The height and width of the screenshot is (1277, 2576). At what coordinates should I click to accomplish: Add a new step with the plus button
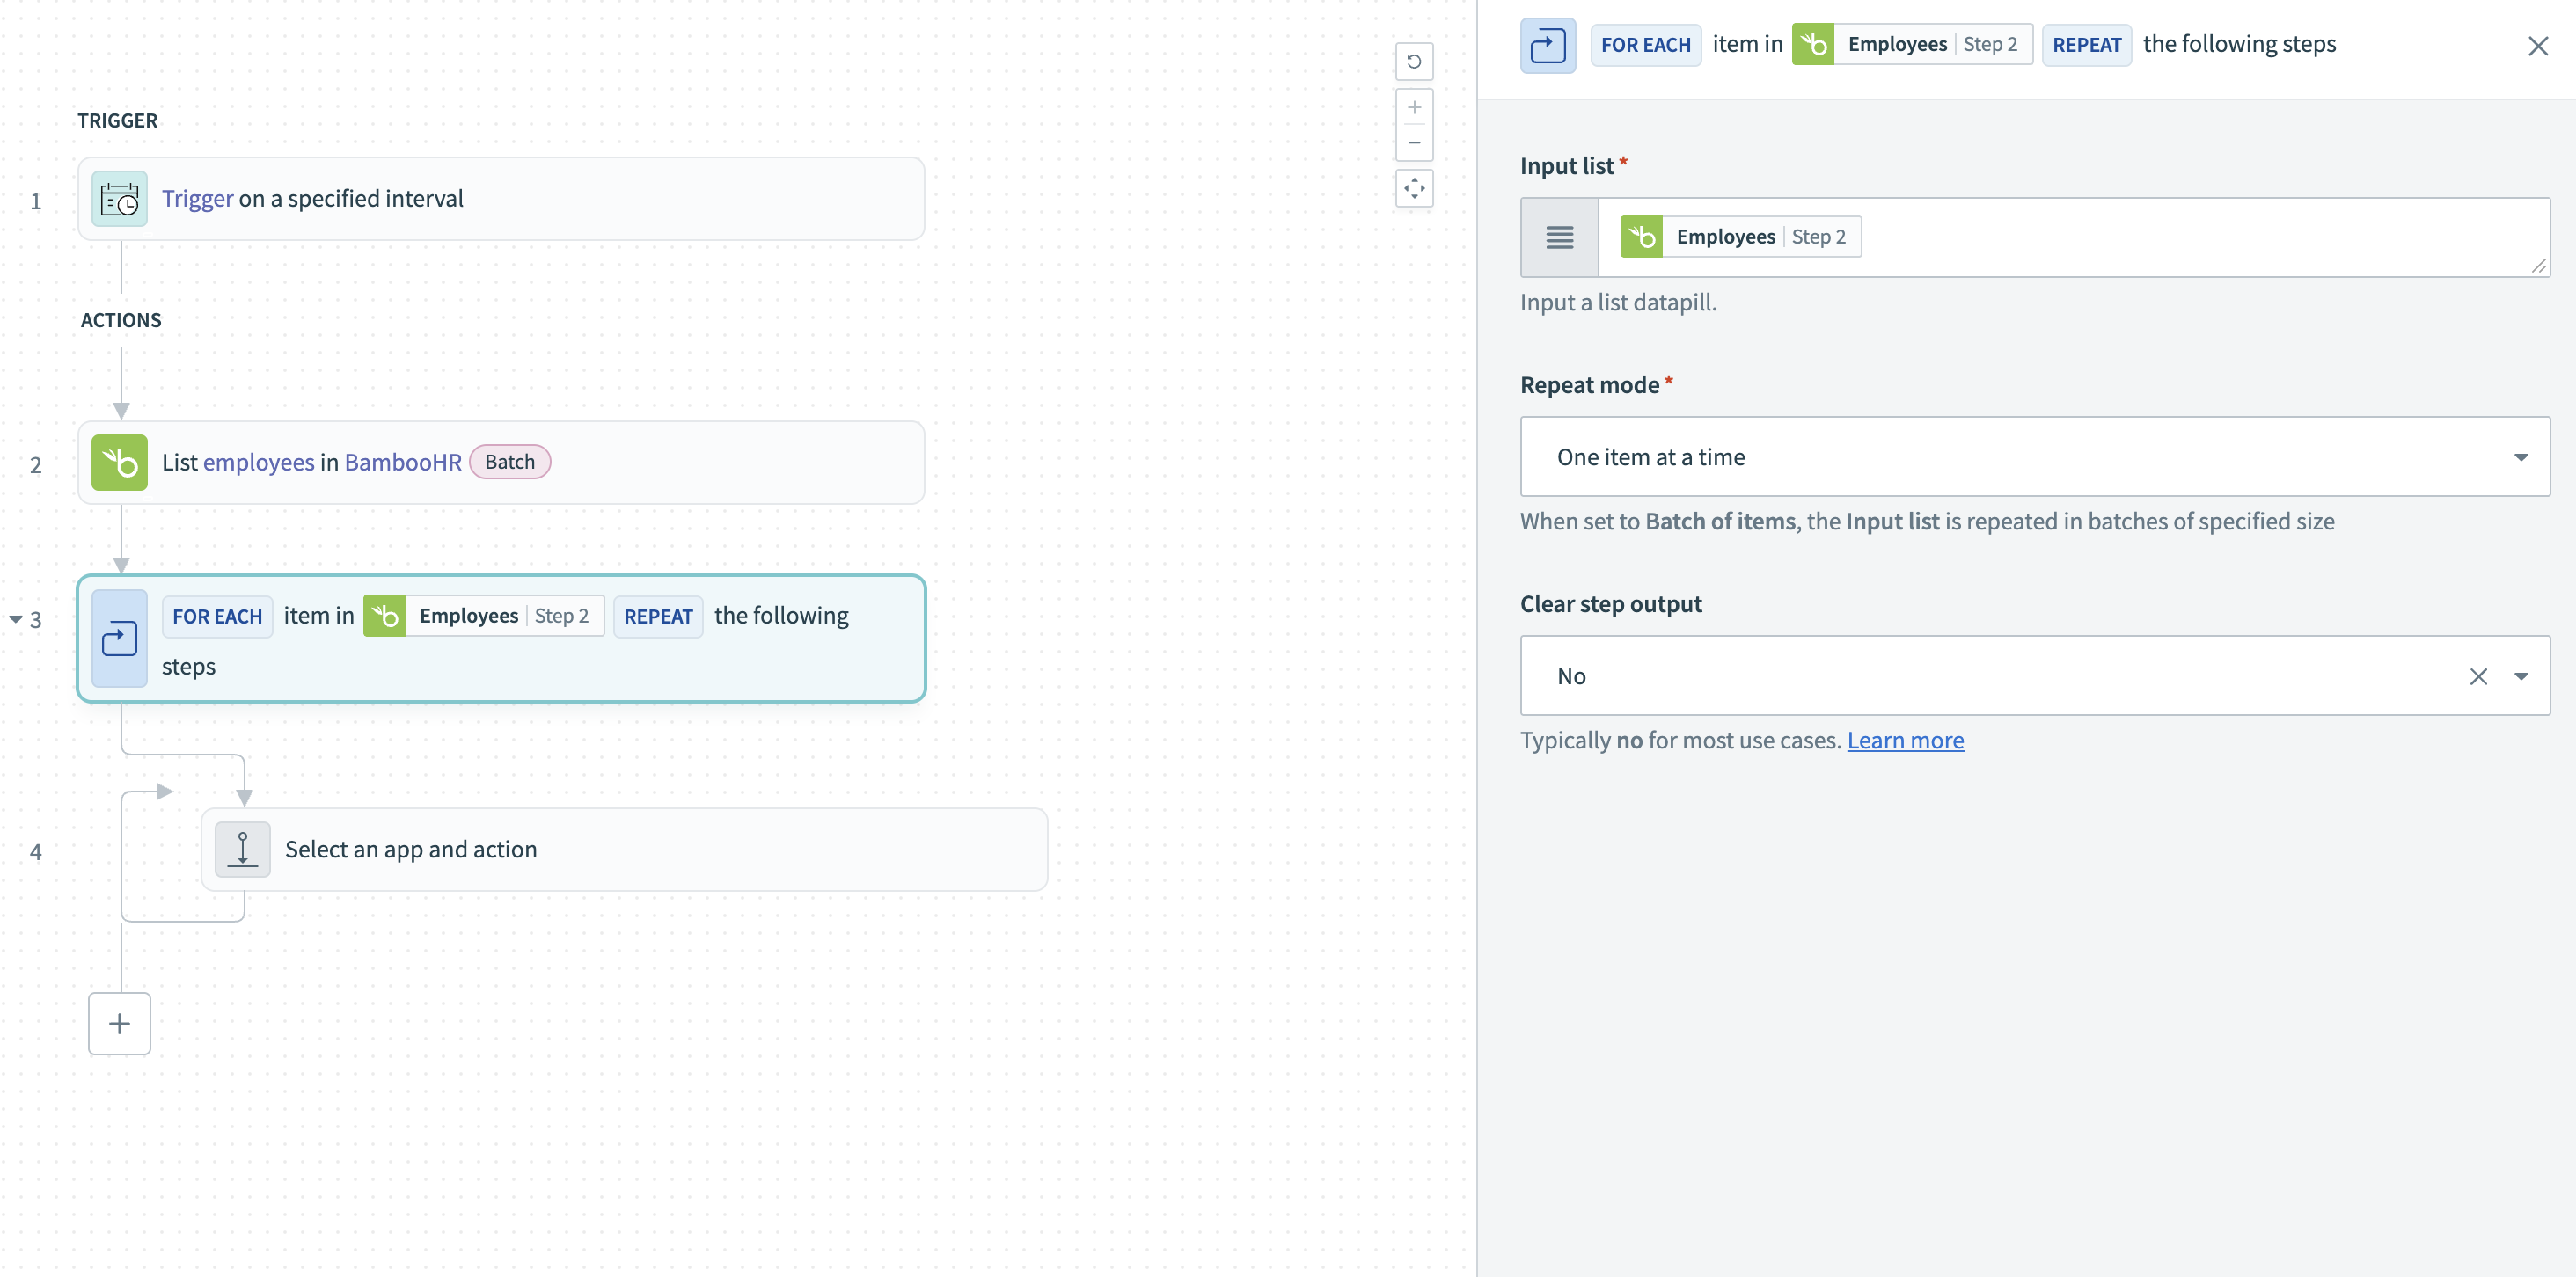pos(119,1022)
